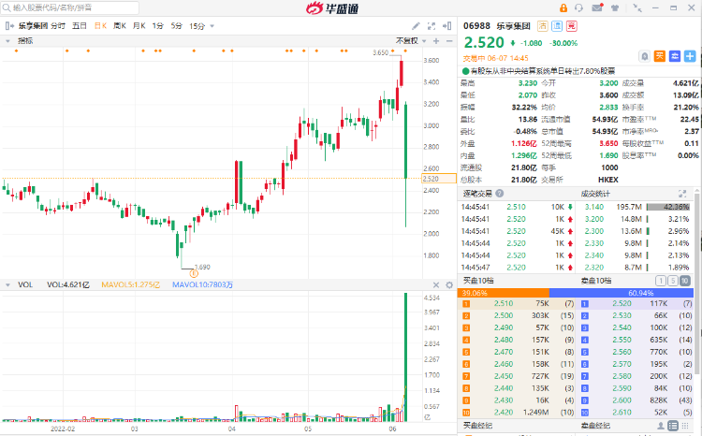Switch to 分时 intraday chart
This screenshot has height=436, width=702.
tap(58, 26)
